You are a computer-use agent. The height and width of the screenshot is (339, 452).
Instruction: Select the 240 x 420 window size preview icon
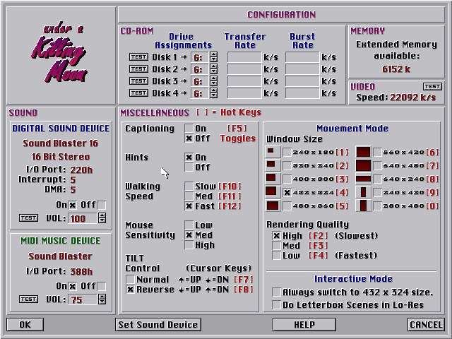[363, 192]
